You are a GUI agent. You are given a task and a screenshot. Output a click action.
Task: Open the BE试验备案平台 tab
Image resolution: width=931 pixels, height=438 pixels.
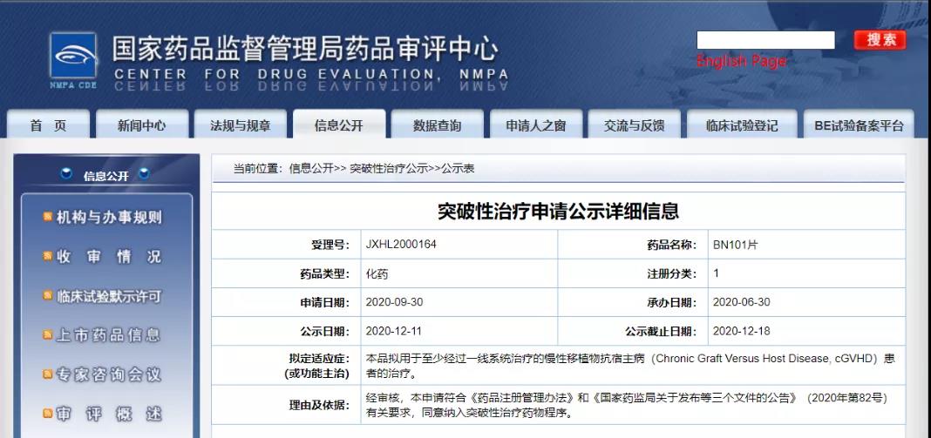[x=859, y=125]
